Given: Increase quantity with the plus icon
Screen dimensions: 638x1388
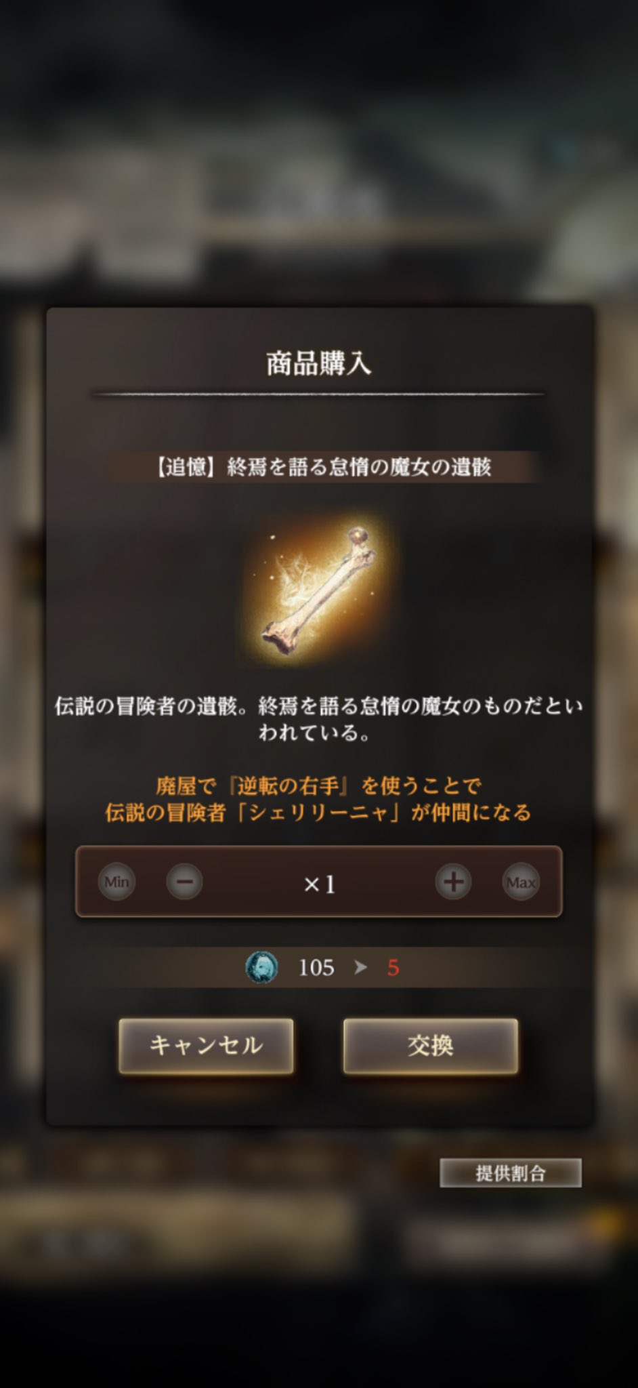Looking at the screenshot, I should coord(453,882).
